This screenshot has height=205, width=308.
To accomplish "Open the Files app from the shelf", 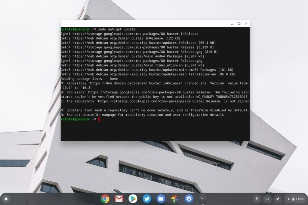I will (161, 199).
